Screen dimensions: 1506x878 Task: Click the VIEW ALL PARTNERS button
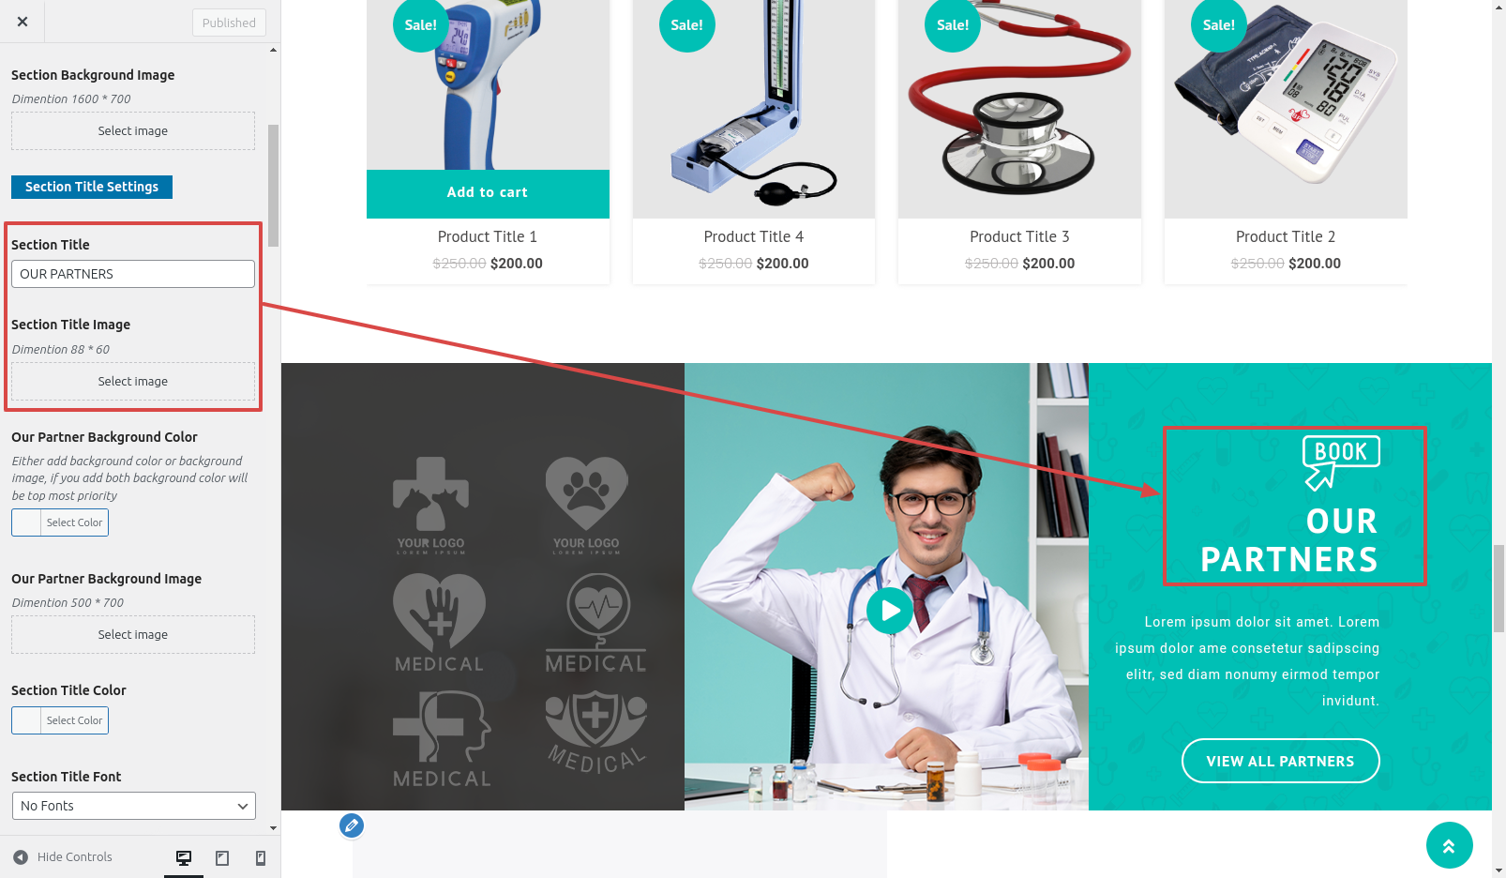point(1280,761)
